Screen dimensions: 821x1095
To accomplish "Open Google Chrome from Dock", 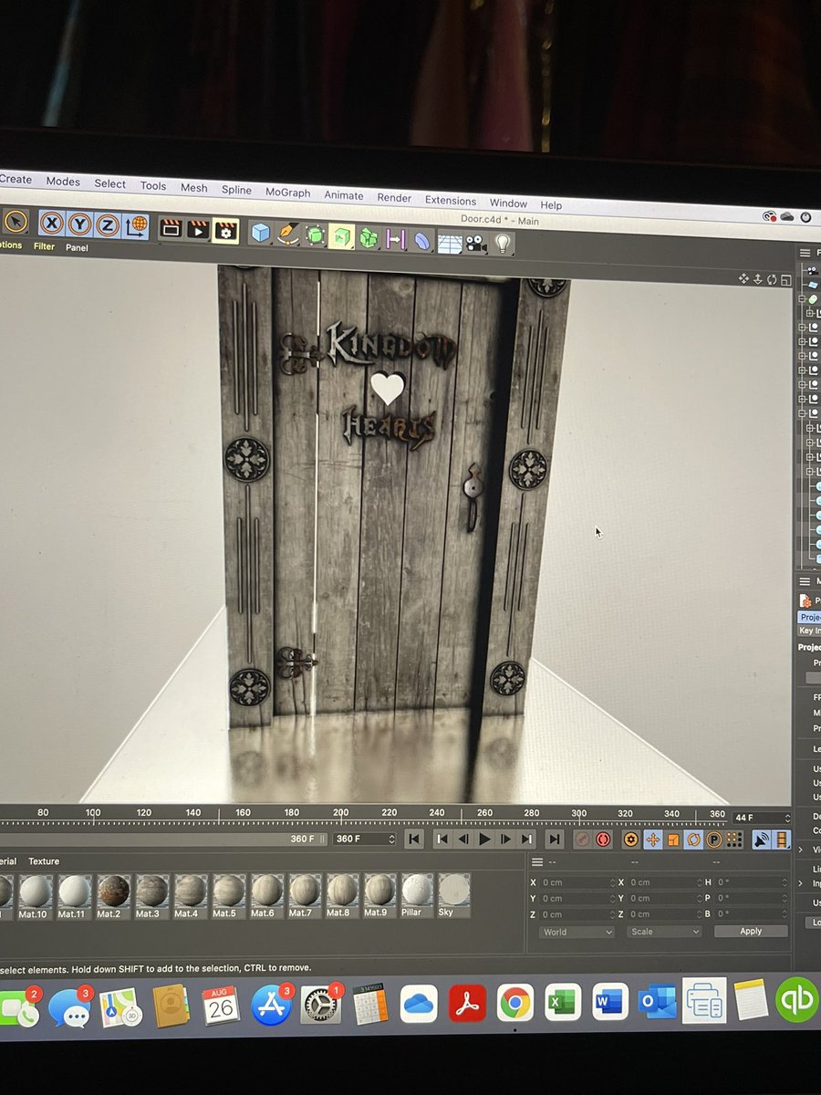I will (515, 1003).
